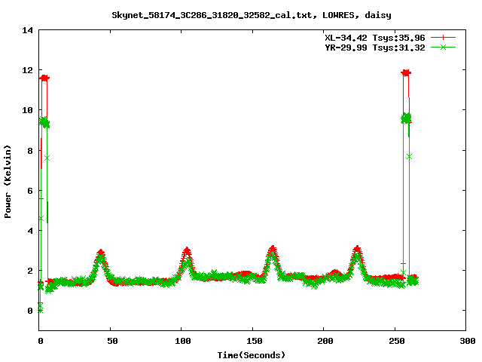Click the red calibration spike top near 255 seconds
This screenshot has height=362, width=482.
(x=406, y=72)
